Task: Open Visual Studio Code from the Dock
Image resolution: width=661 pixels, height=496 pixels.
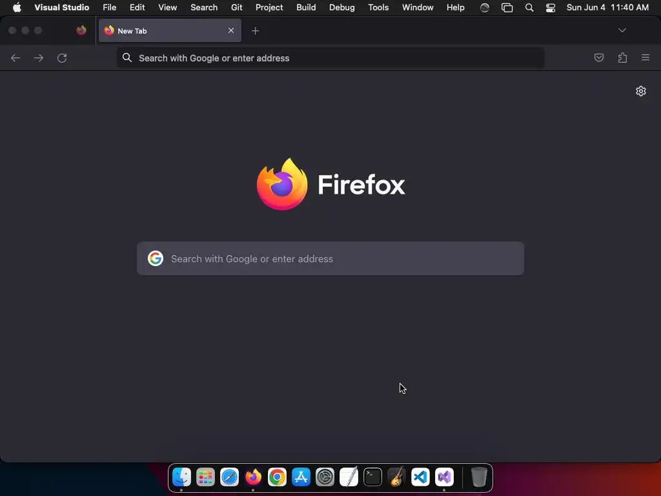Action: (420, 477)
